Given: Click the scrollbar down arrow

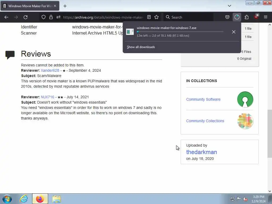Looking at the screenshot, I should (270, 191).
